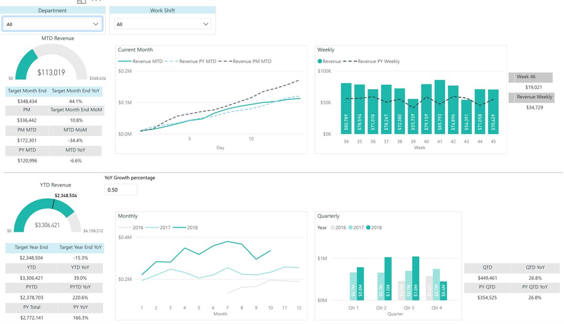Click the more options (...) icon at top
The width and height of the screenshot is (564, 324).
pyautogui.click(x=96, y=2)
